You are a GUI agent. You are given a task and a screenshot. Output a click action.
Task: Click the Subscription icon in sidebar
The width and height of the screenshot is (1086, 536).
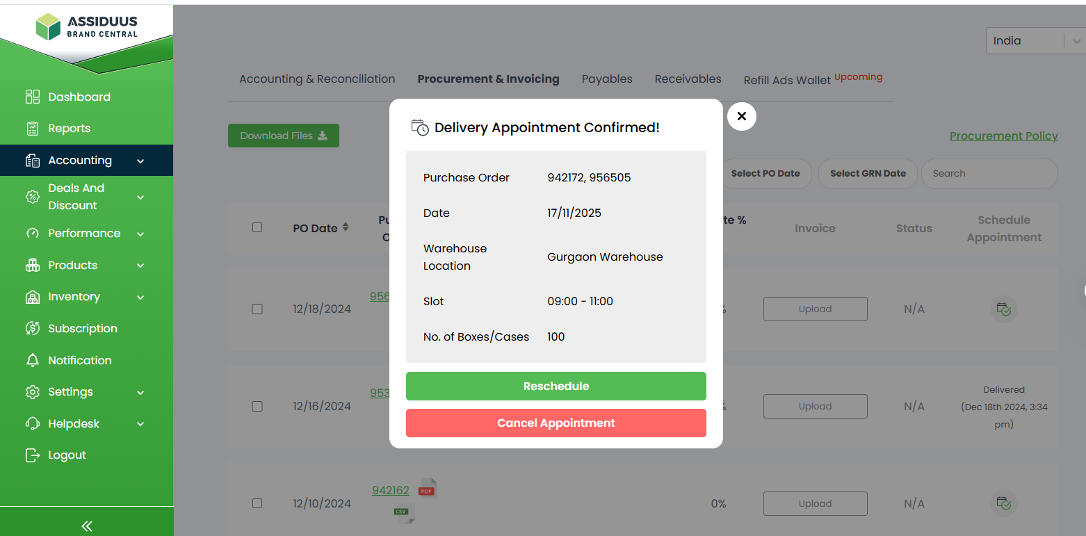pos(33,328)
